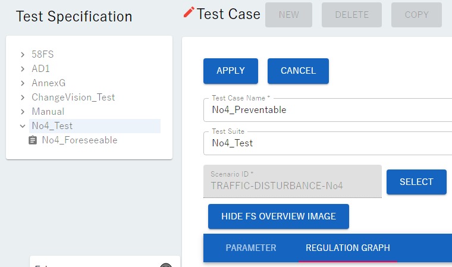Viewport: 452px width, 267px height.
Task: Expand the ChangeVision_Test suite chevron
Action: coord(23,98)
